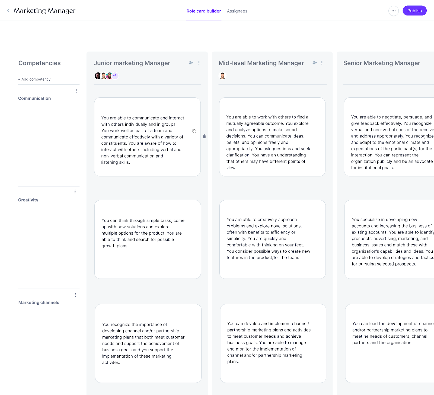Image resolution: width=434 pixels, height=395 pixels.
Task: Click the back arrow beside Marketing Manager
Action: [x=8, y=10]
